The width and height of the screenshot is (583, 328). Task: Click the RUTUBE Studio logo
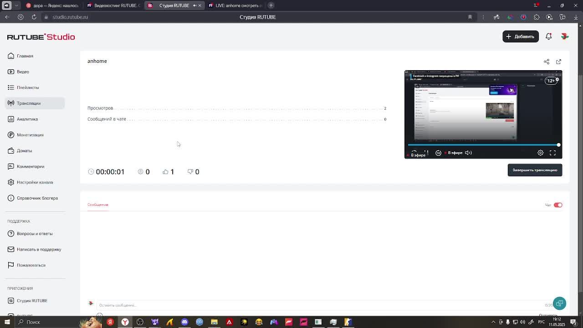pos(41,37)
